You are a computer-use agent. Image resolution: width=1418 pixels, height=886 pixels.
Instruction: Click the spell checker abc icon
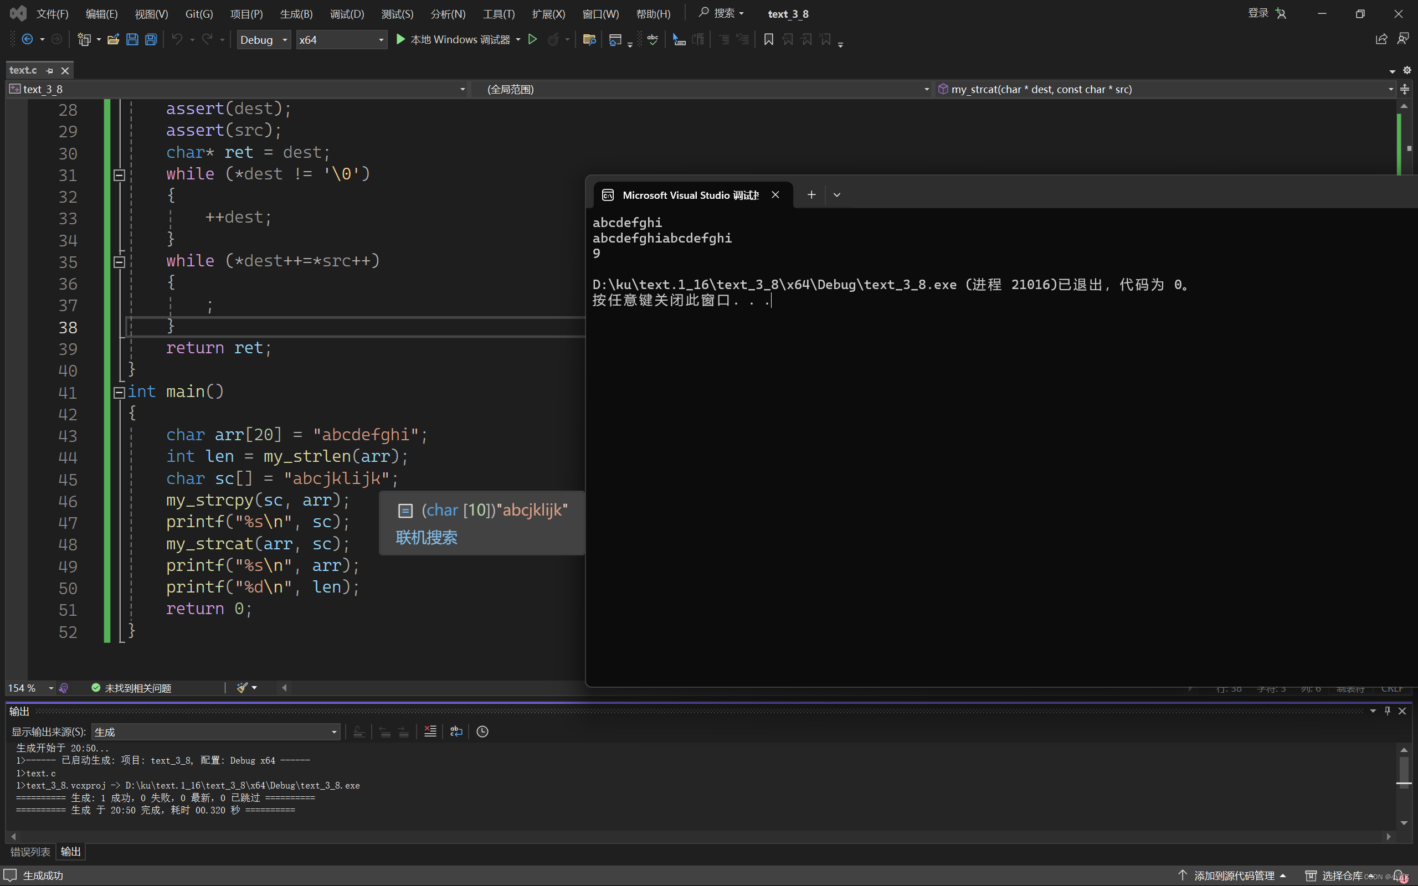pos(652,40)
